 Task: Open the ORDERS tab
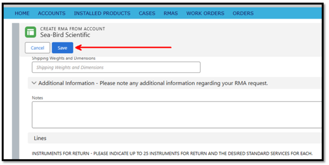tap(243, 13)
